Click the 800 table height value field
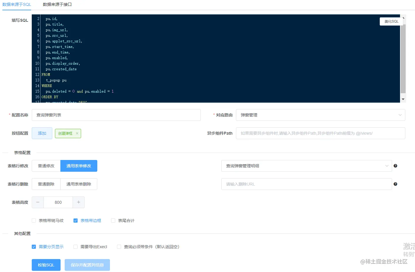 [58, 202]
